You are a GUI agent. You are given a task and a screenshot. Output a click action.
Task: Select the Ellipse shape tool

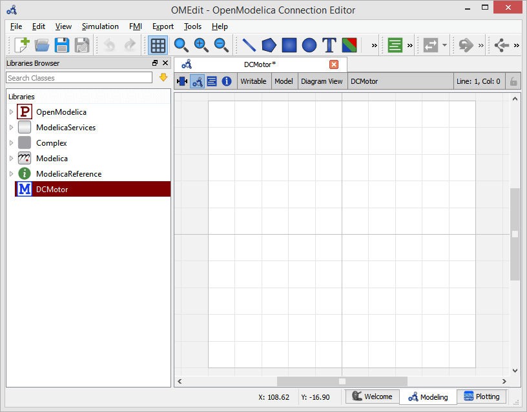coord(309,45)
